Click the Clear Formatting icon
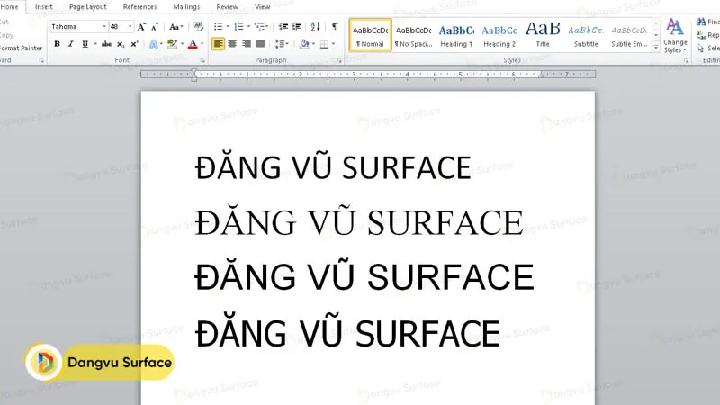720x405 pixels. pos(198,27)
